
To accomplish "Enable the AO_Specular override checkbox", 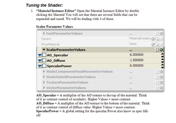I will coord(44,55).
